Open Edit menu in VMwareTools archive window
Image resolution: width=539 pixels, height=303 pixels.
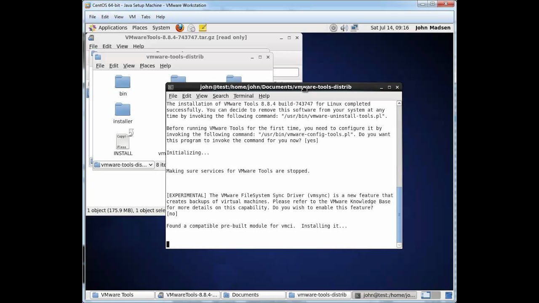point(107,46)
